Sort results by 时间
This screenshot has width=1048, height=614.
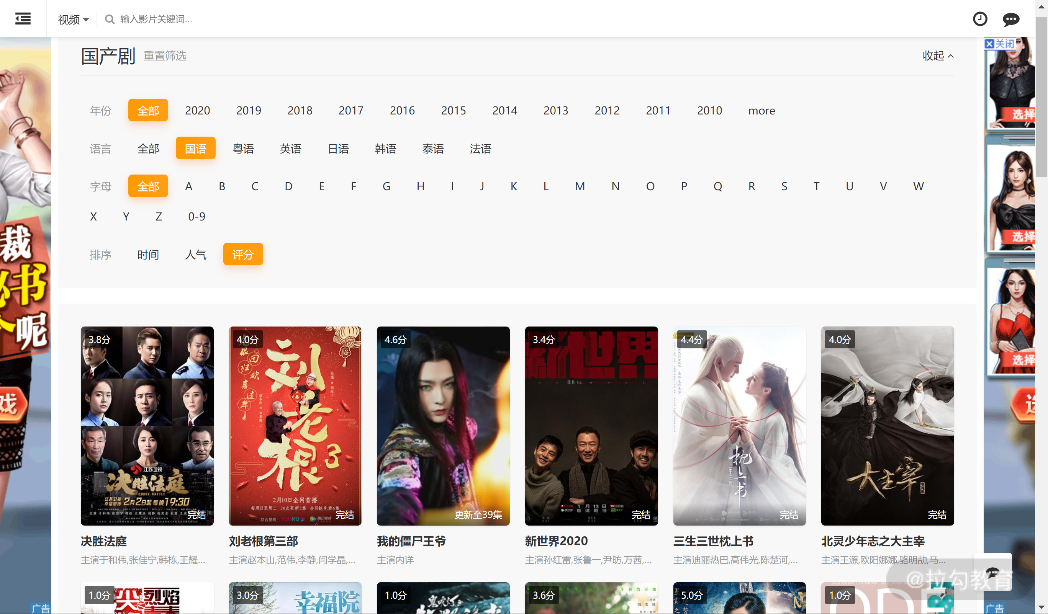coord(148,255)
